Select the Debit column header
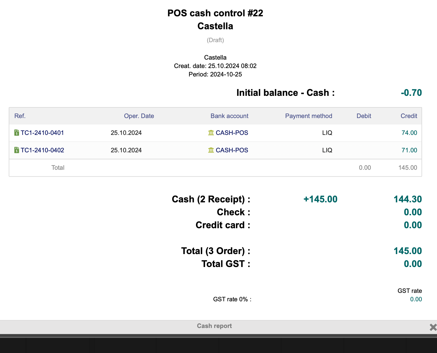Screen dimensions: 437x353 364,116
